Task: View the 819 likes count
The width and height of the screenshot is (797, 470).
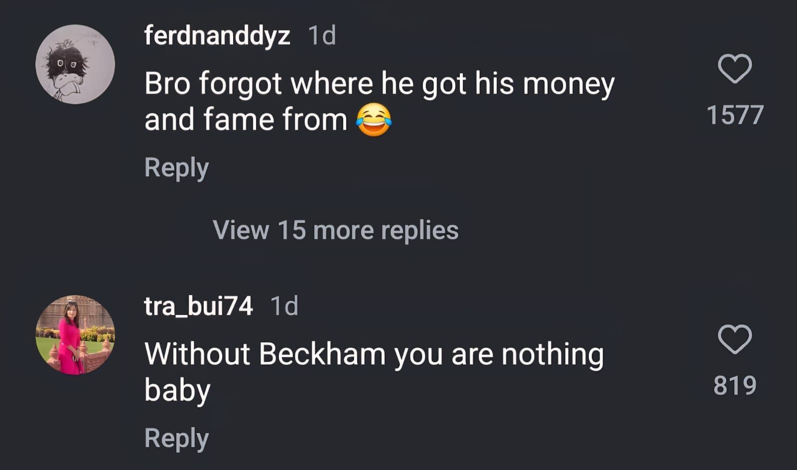Action: pos(735,386)
